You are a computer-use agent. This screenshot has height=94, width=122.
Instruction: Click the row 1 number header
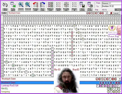pyautogui.click(x=2, y=26)
